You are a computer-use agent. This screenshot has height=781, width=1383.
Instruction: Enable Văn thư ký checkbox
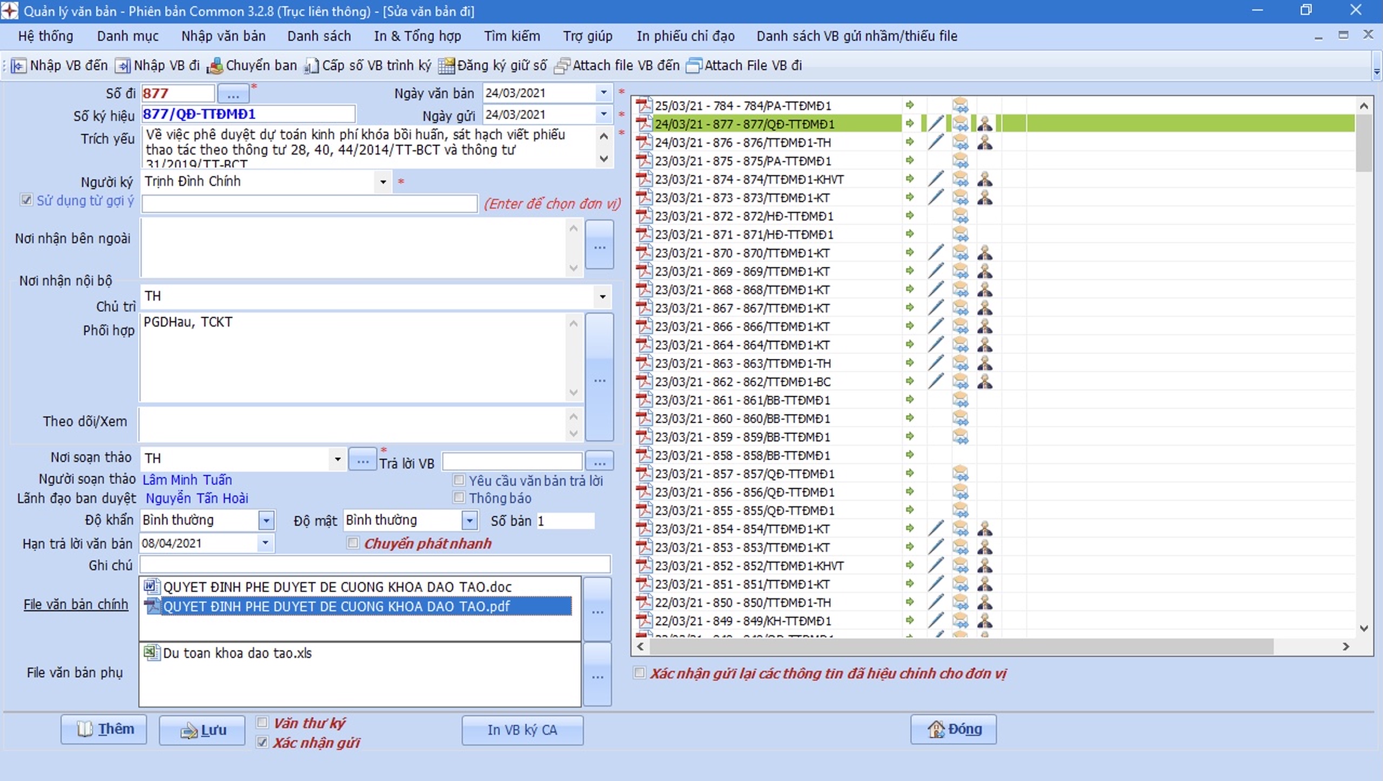point(263,723)
